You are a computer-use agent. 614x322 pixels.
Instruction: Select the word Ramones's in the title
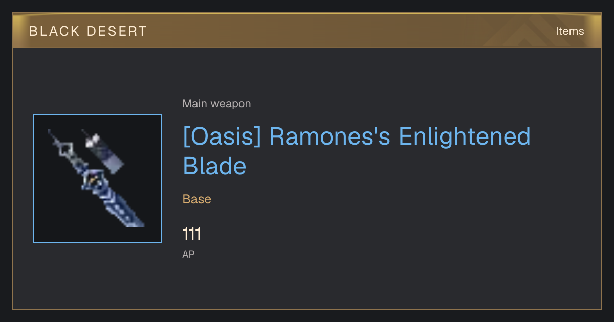click(x=330, y=136)
